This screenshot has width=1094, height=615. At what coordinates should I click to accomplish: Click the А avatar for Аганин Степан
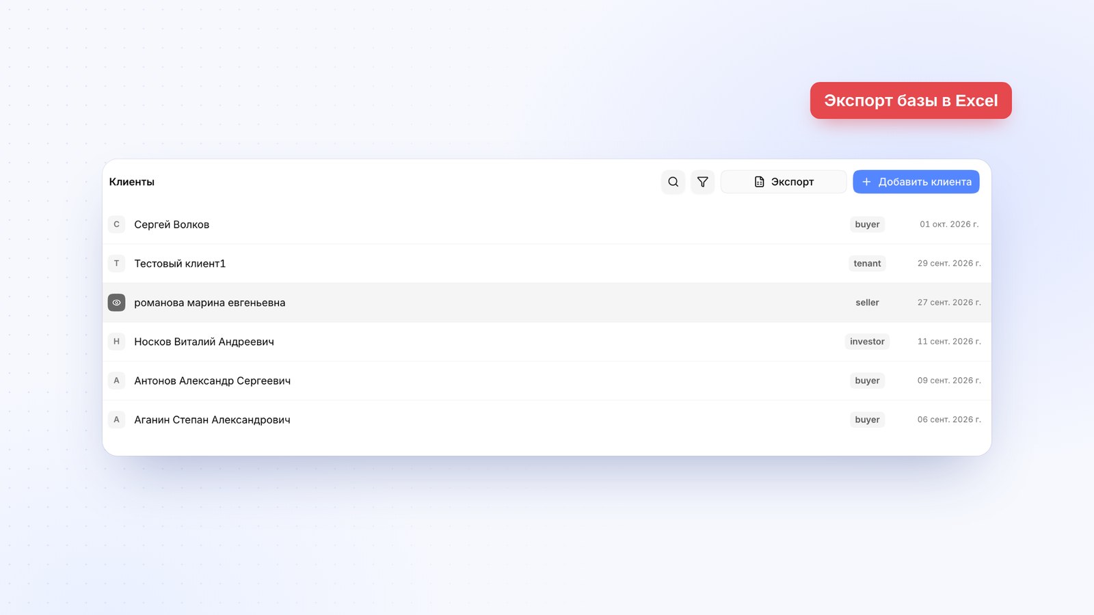coord(116,420)
